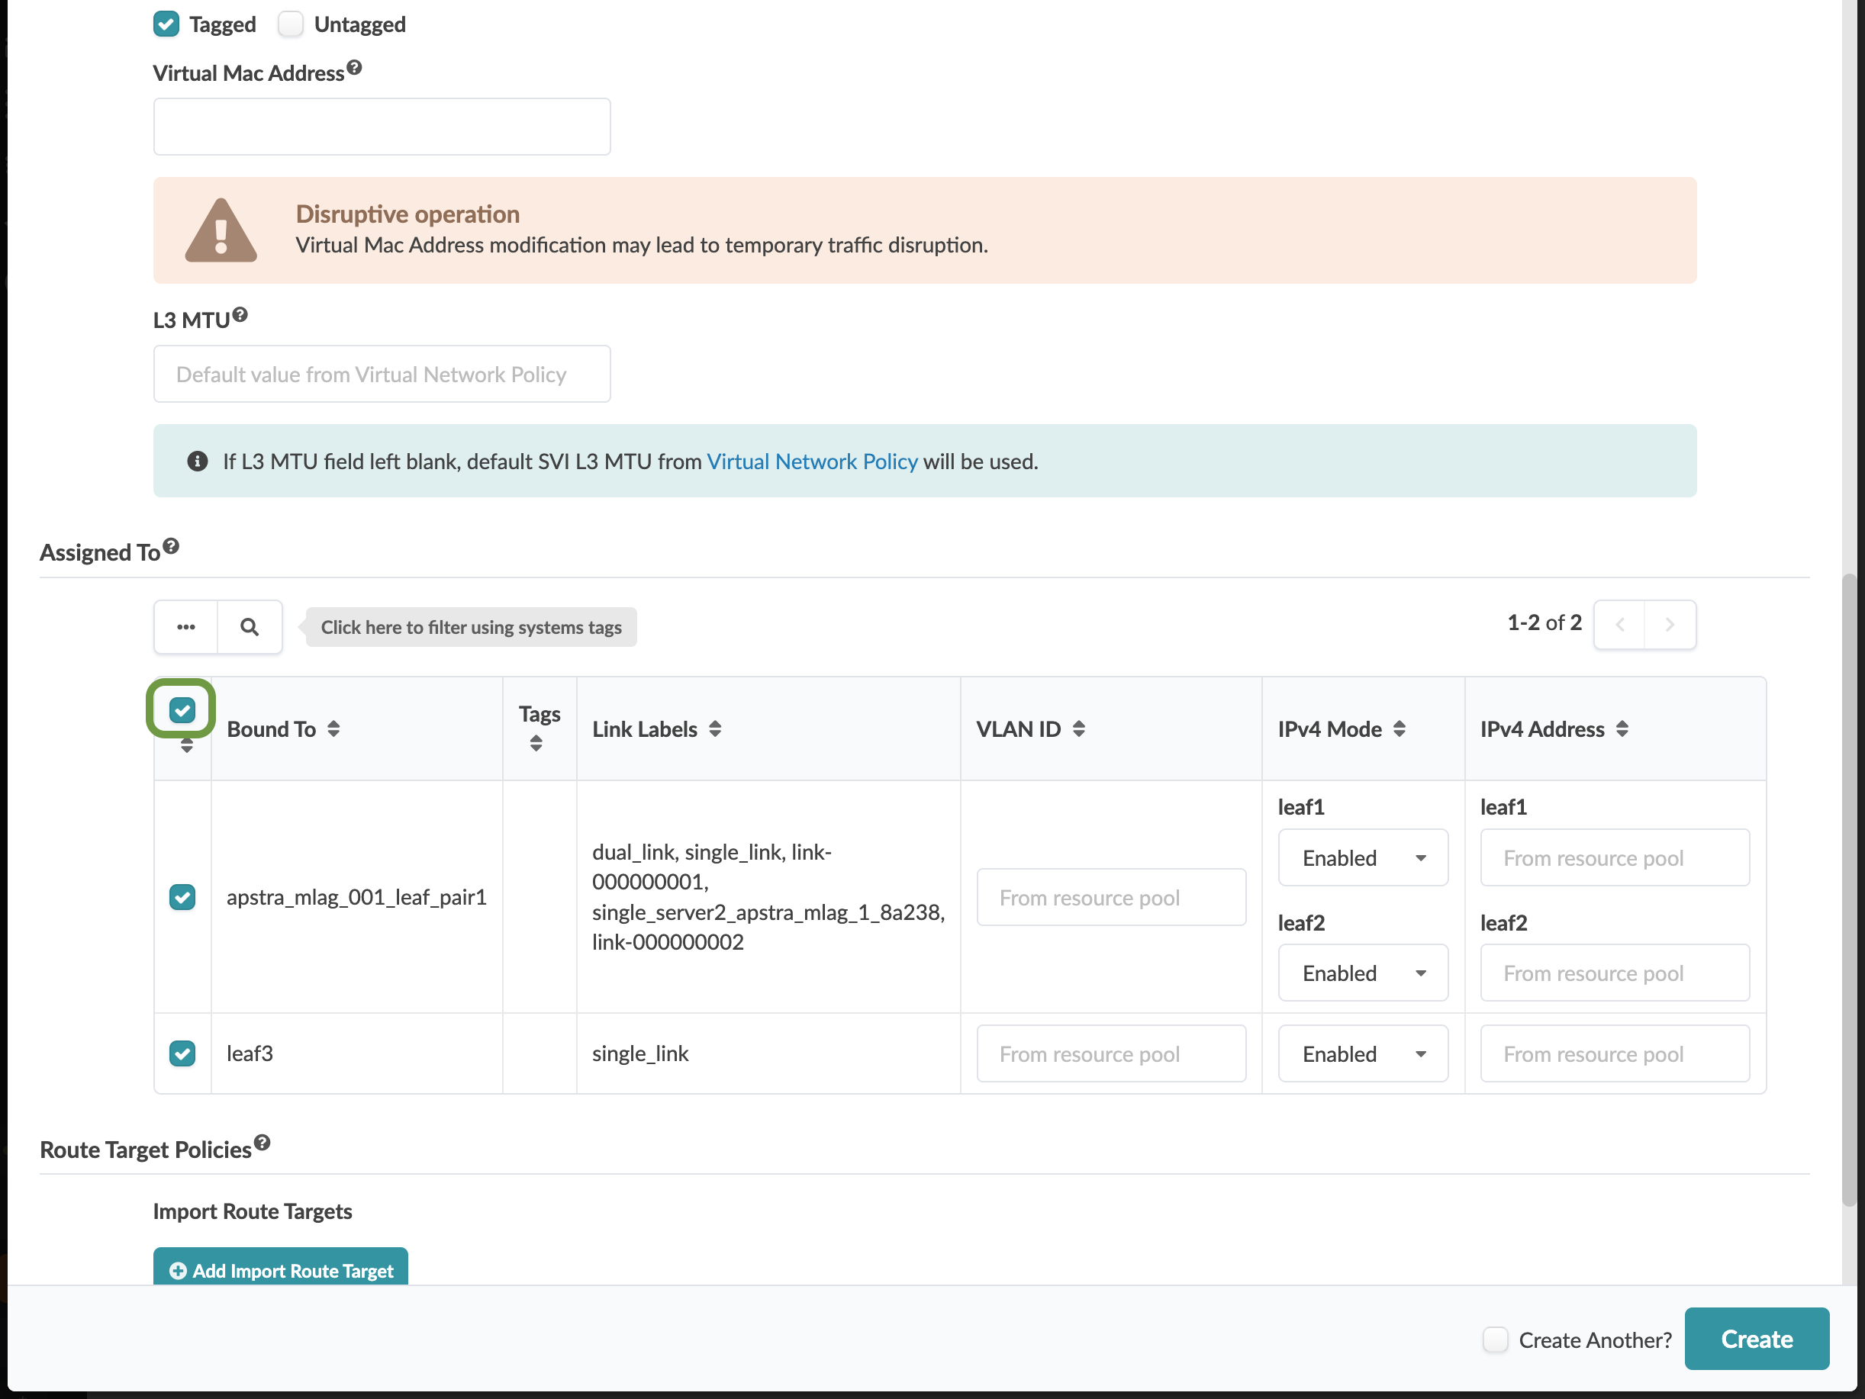1865x1399 pixels.
Task: Open leaf2 IPv4 Mode Enabled dropdown
Action: [1364, 973]
